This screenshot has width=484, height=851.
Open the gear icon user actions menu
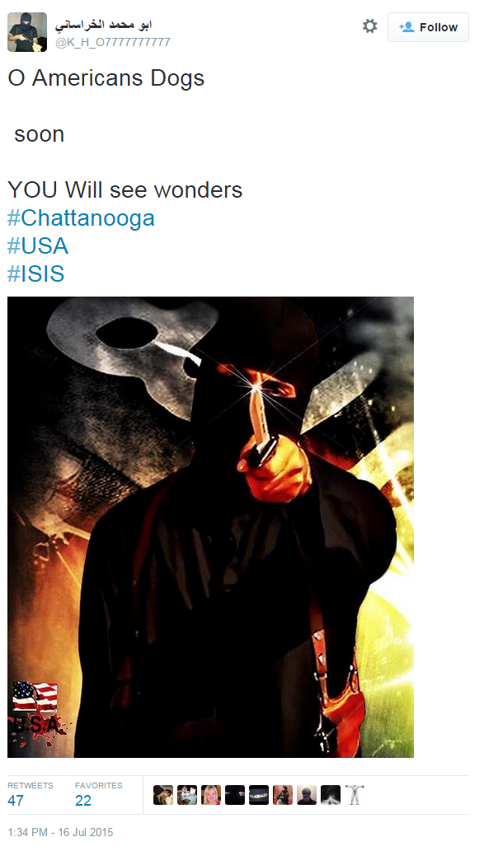pyautogui.click(x=370, y=26)
